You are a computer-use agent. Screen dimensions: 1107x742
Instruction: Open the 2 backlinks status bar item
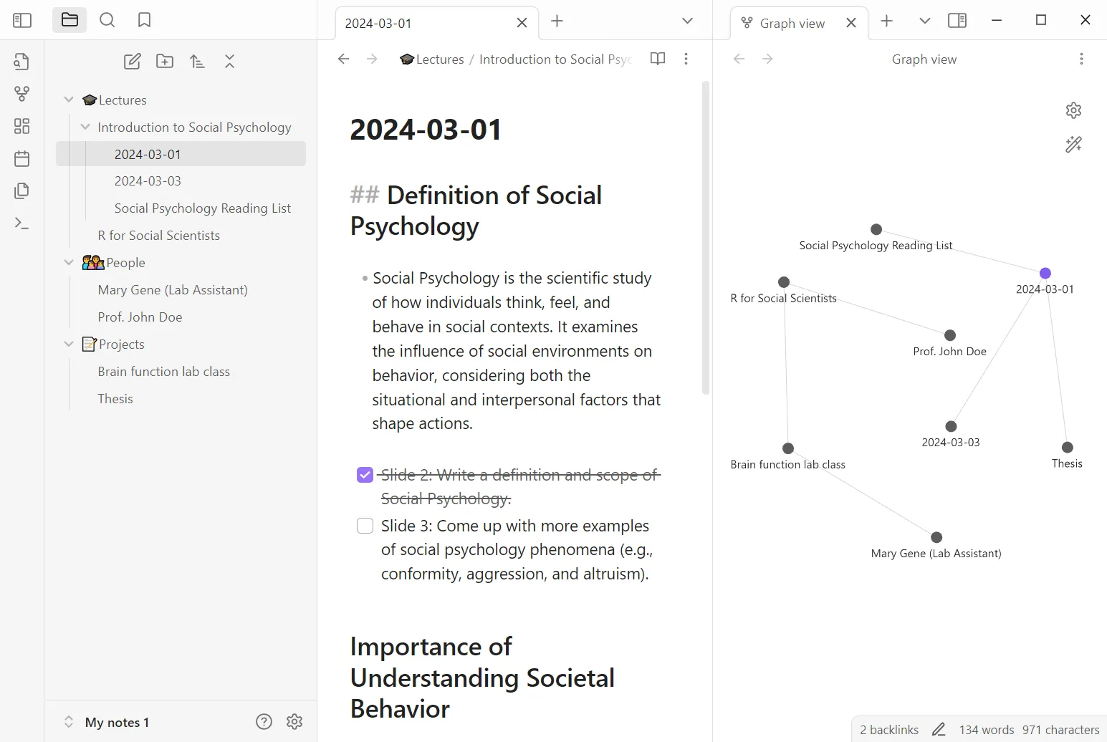(x=888, y=729)
